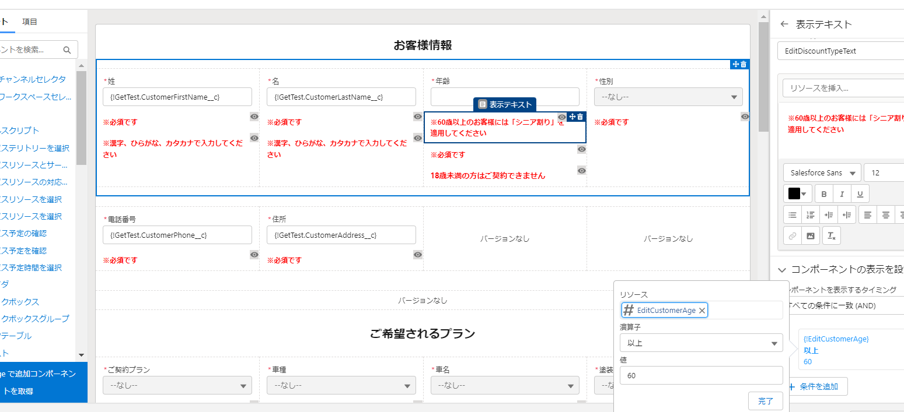904x412 pixels.
Task: Click the 値 input field containing 60
Action: coord(701,375)
